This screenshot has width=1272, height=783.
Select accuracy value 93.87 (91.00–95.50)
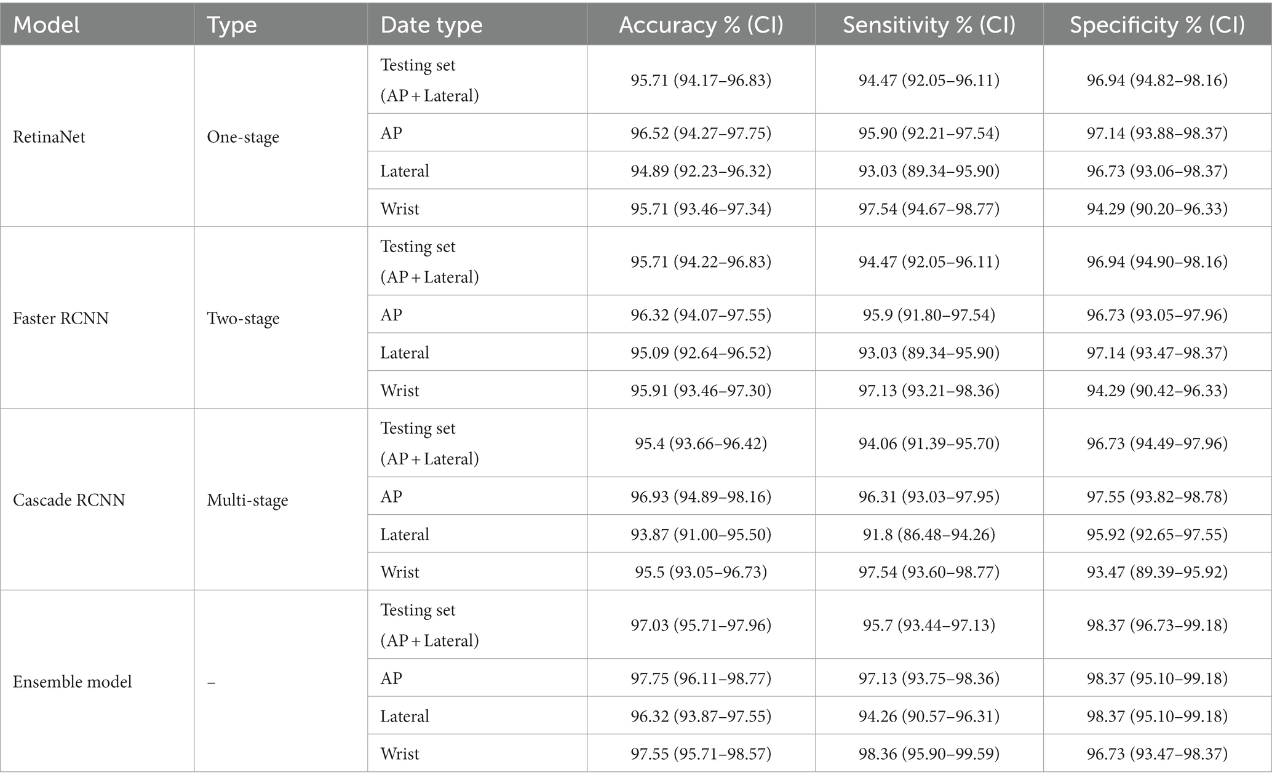coord(701,534)
